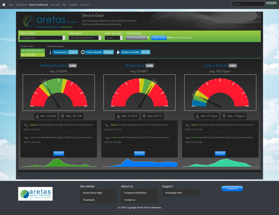
Task: Click the Custom Date Range button
Action: click(136, 38)
